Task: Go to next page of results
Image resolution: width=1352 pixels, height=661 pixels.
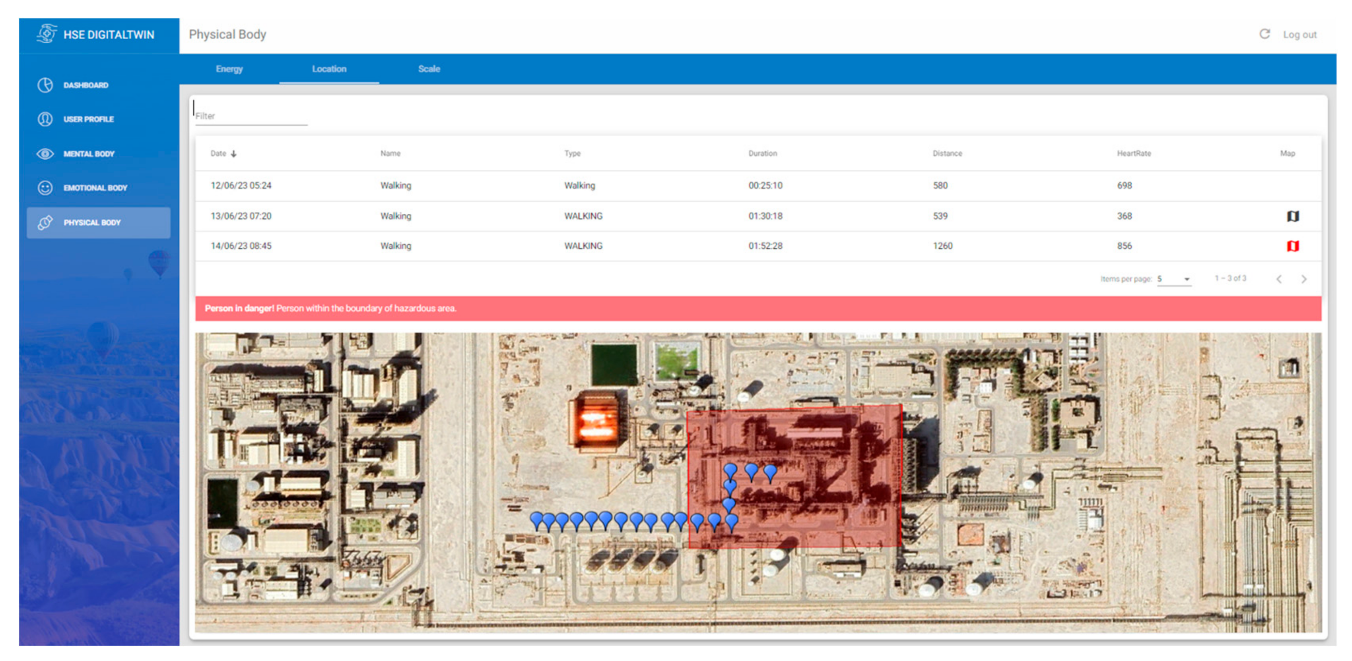Action: coord(1304,279)
